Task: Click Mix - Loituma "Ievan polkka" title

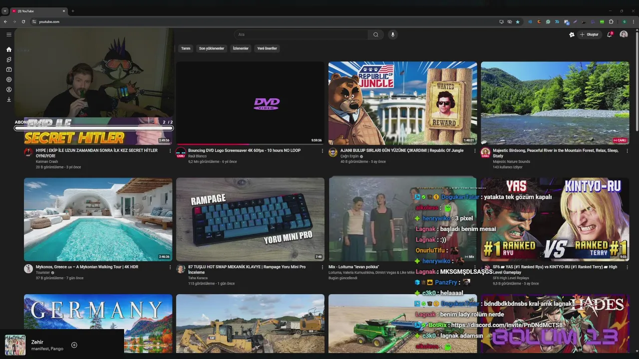Action: tap(353, 267)
